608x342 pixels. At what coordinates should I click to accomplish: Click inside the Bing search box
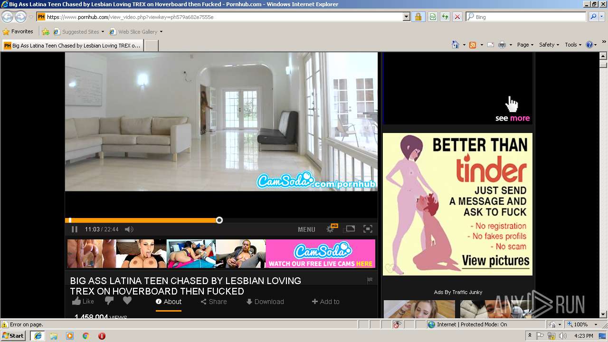[526, 17]
